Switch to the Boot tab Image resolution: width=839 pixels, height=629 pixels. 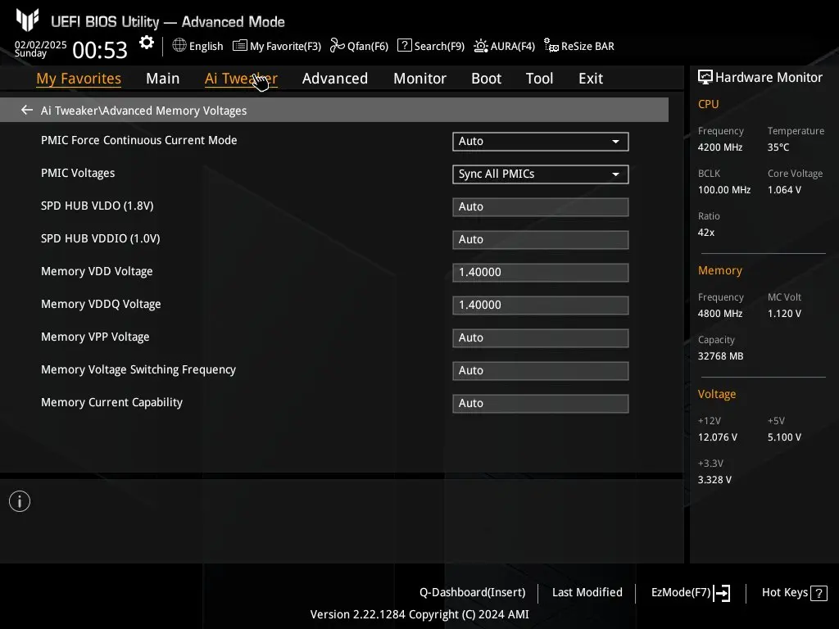[487, 79]
